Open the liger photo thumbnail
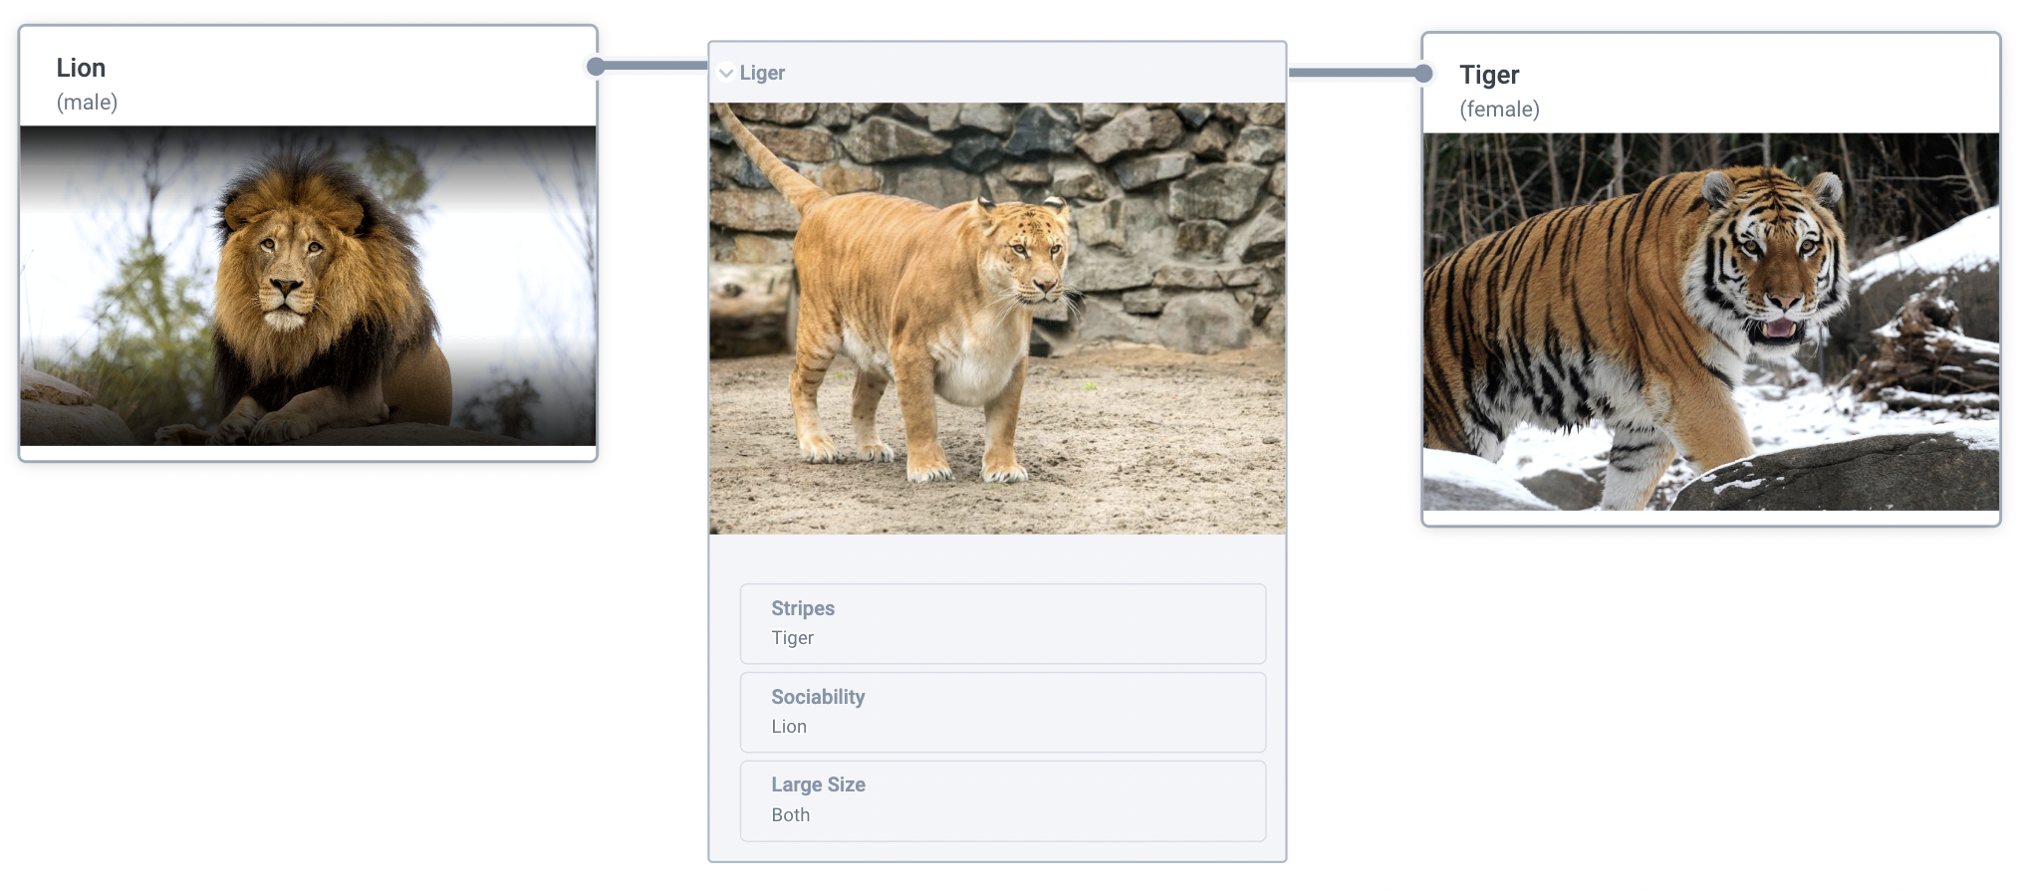Screen dimensions: 2022x890 click(997, 319)
